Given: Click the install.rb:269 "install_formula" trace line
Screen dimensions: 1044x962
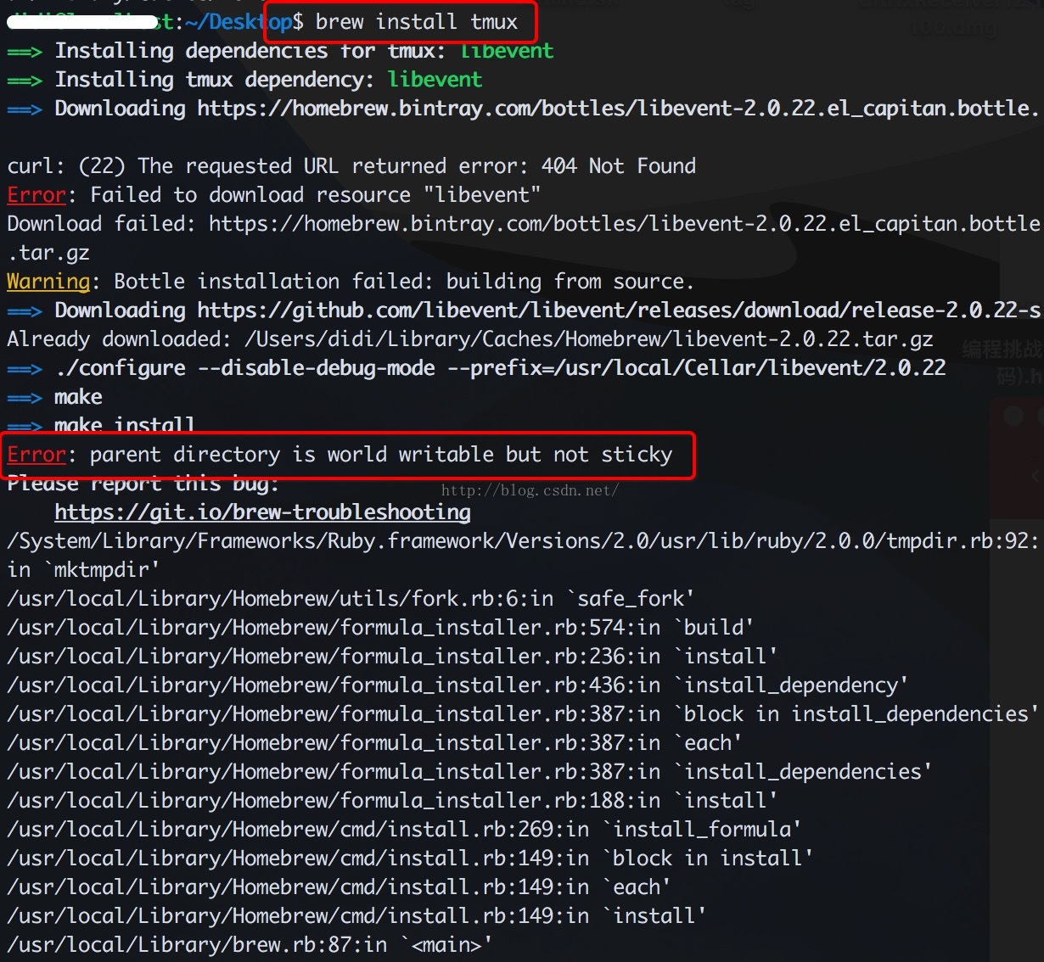Looking at the screenshot, I should pos(403,830).
